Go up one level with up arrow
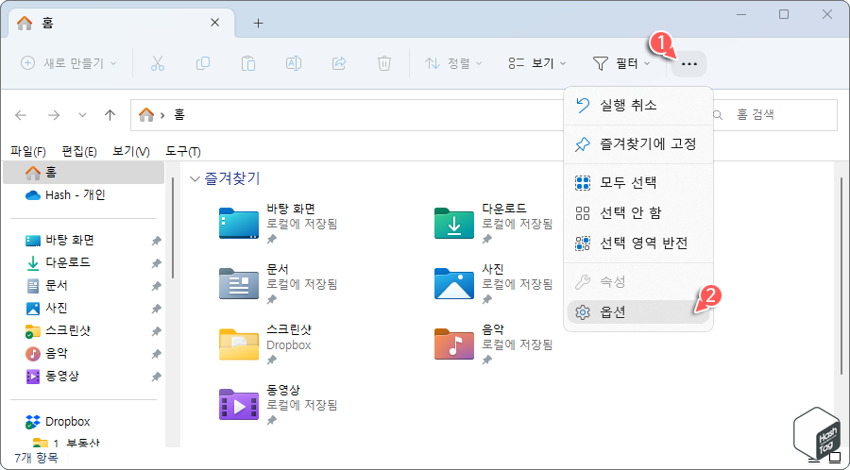Image resolution: width=850 pixels, height=470 pixels. click(x=110, y=115)
